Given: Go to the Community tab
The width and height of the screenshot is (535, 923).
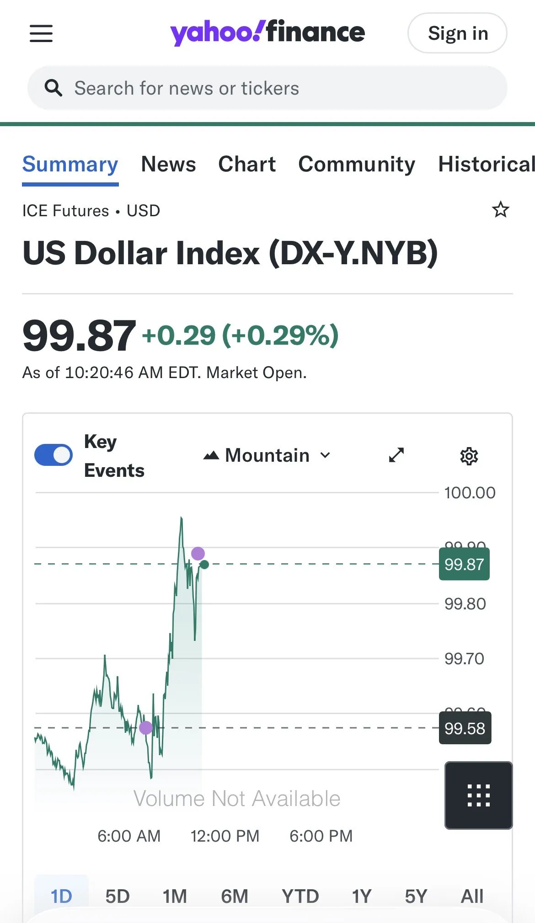Looking at the screenshot, I should point(357,164).
